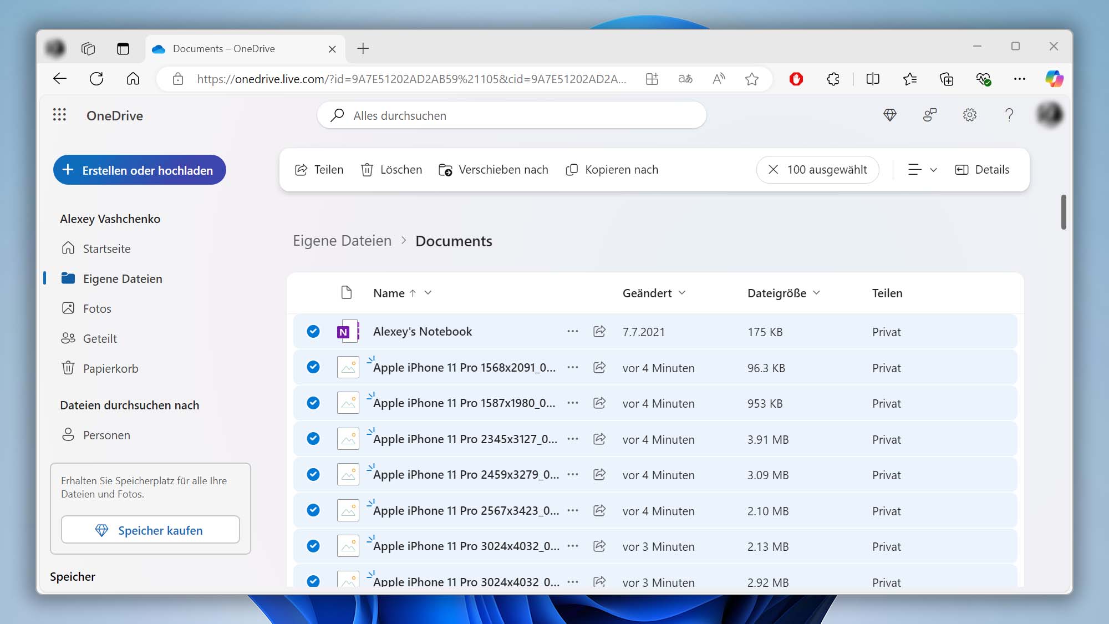Viewport: 1109px width, 624px height.
Task: Uncheck the iPhone 11 Pro 2567x3423 row
Action: pyautogui.click(x=313, y=510)
